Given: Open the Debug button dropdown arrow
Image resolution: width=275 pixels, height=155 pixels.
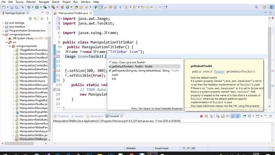Looking at the screenshot, I should pyautogui.click(x=33, y=7).
